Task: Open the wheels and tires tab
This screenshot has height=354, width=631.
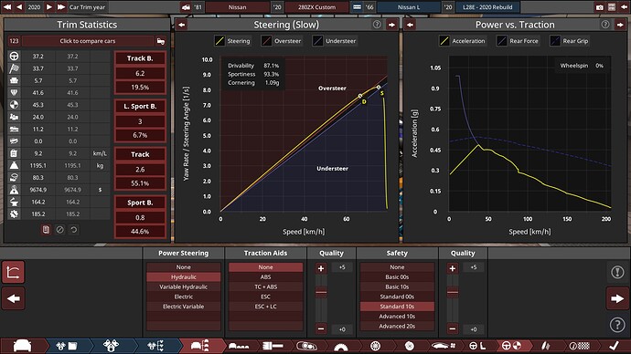Action: [x=375, y=346]
